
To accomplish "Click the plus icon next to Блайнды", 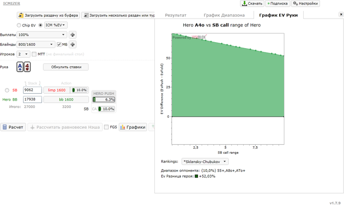I will (73, 45).
